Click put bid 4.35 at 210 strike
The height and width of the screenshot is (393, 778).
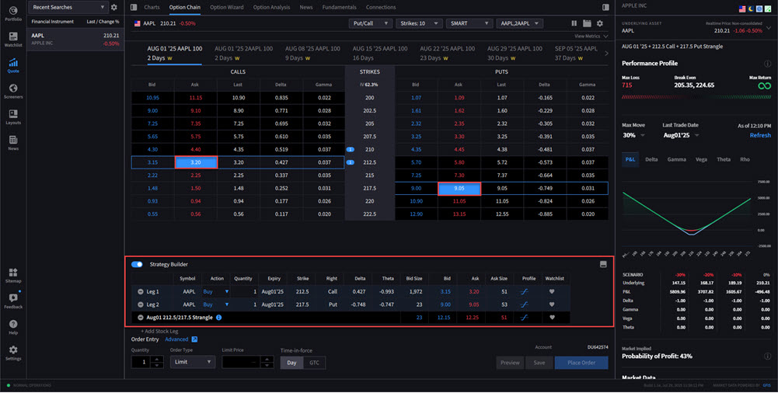tap(416, 149)
